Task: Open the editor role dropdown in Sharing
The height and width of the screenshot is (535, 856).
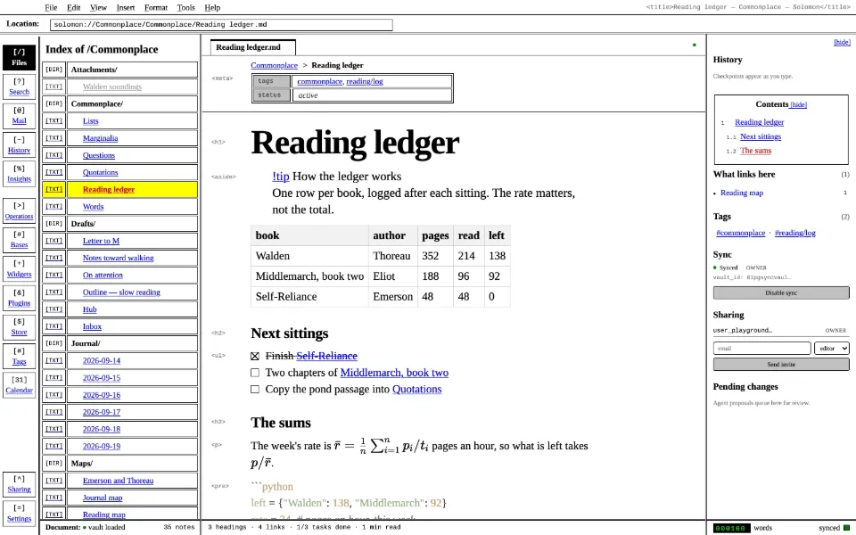Action: (831, 349)
